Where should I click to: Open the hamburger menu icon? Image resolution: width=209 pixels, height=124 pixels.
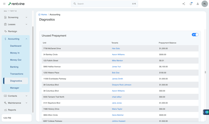(4, 4)
